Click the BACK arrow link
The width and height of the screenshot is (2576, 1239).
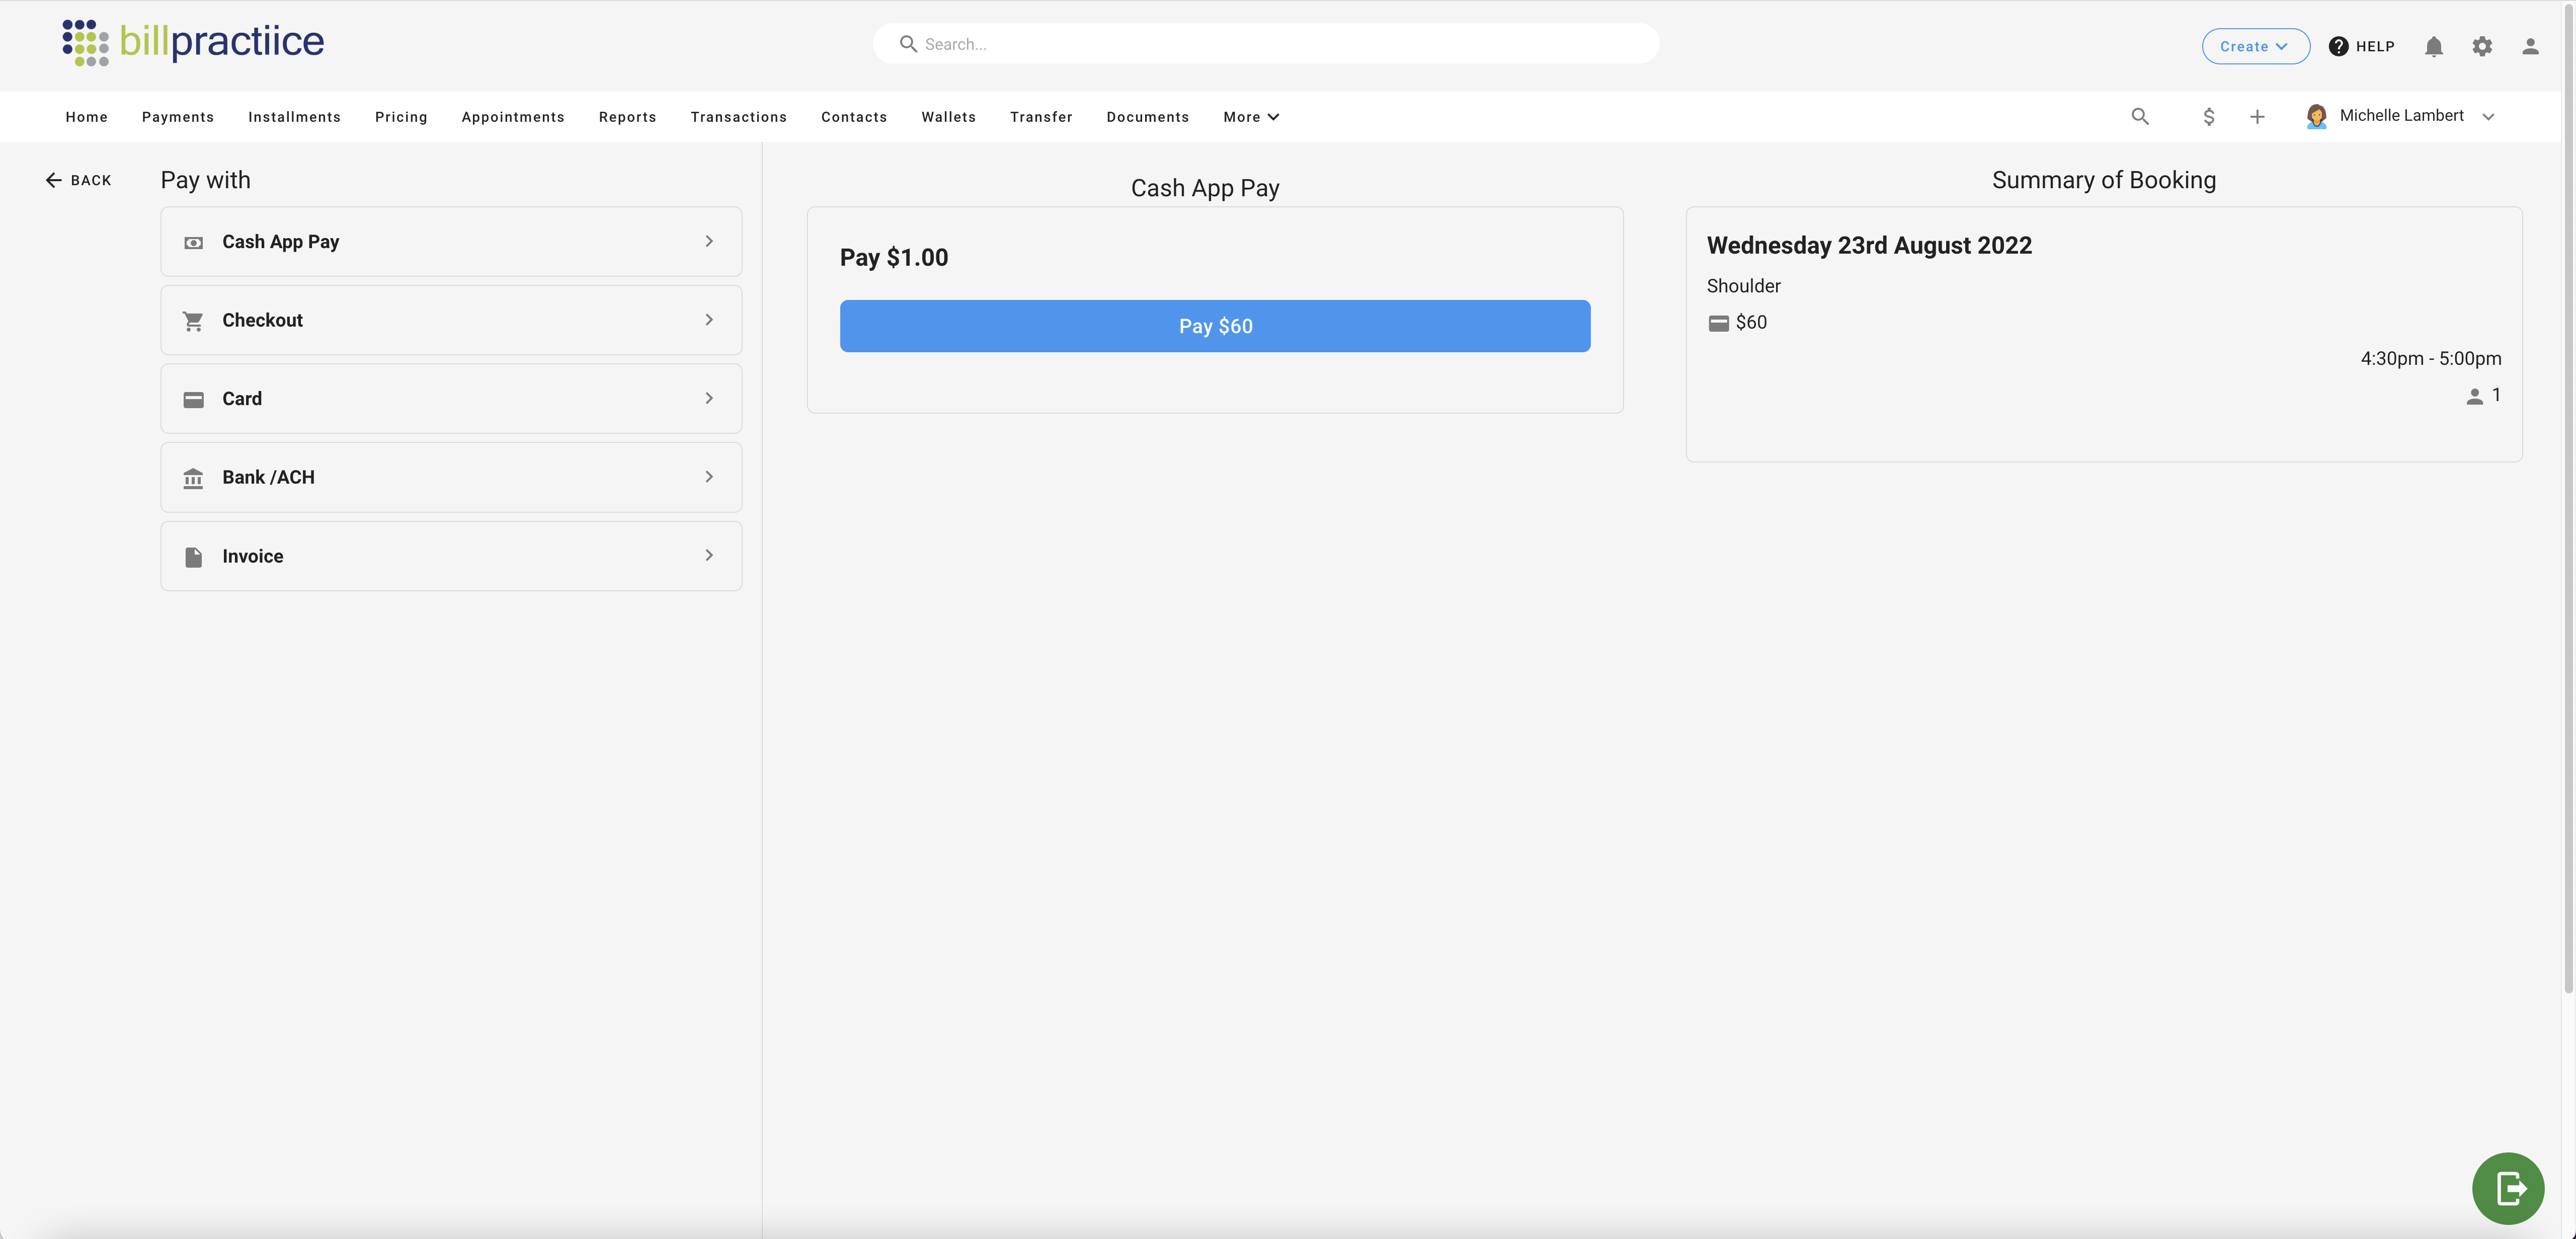tap(78, 180)
